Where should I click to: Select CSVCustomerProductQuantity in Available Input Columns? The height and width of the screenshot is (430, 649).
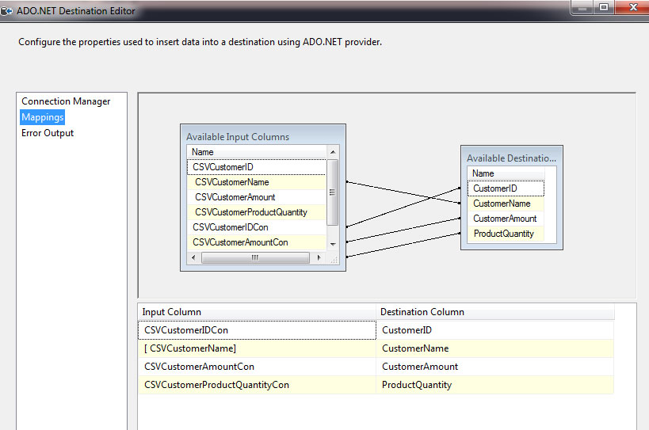click(x=257, y=212)
